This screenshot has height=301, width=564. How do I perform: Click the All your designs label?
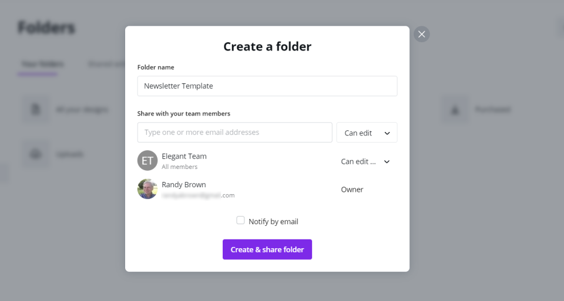point(82,110)
